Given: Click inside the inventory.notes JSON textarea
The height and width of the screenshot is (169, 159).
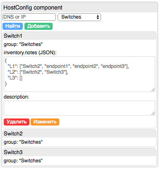Looking at the screenshot, I should (79, 74).
